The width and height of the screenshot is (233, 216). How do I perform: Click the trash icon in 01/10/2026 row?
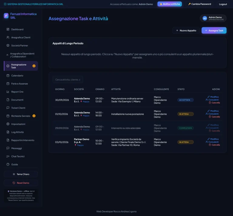pos(210,117)
